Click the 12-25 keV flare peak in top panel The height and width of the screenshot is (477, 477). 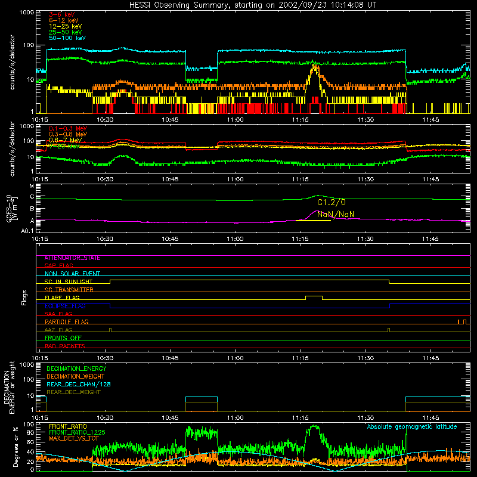tap(315, 66)
